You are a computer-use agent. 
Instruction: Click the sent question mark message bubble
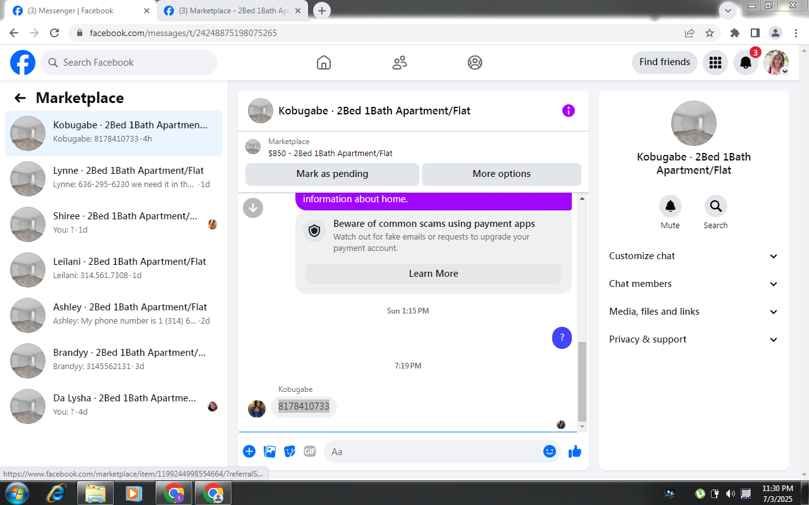point(562,338)
